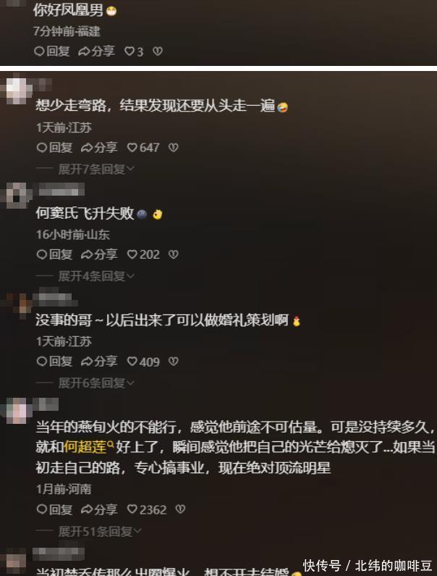Expand 展开4条回复 replies

point(96,276)
